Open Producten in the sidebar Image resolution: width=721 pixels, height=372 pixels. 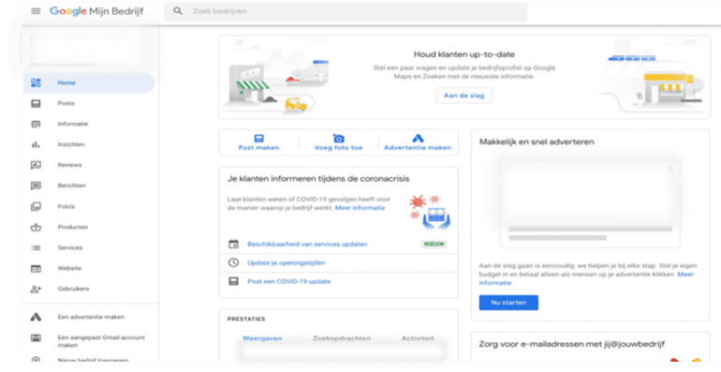[89, 227]
